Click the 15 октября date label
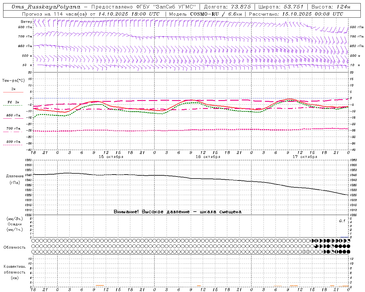Viewport: 365px width, 292px height. (111, 157)
